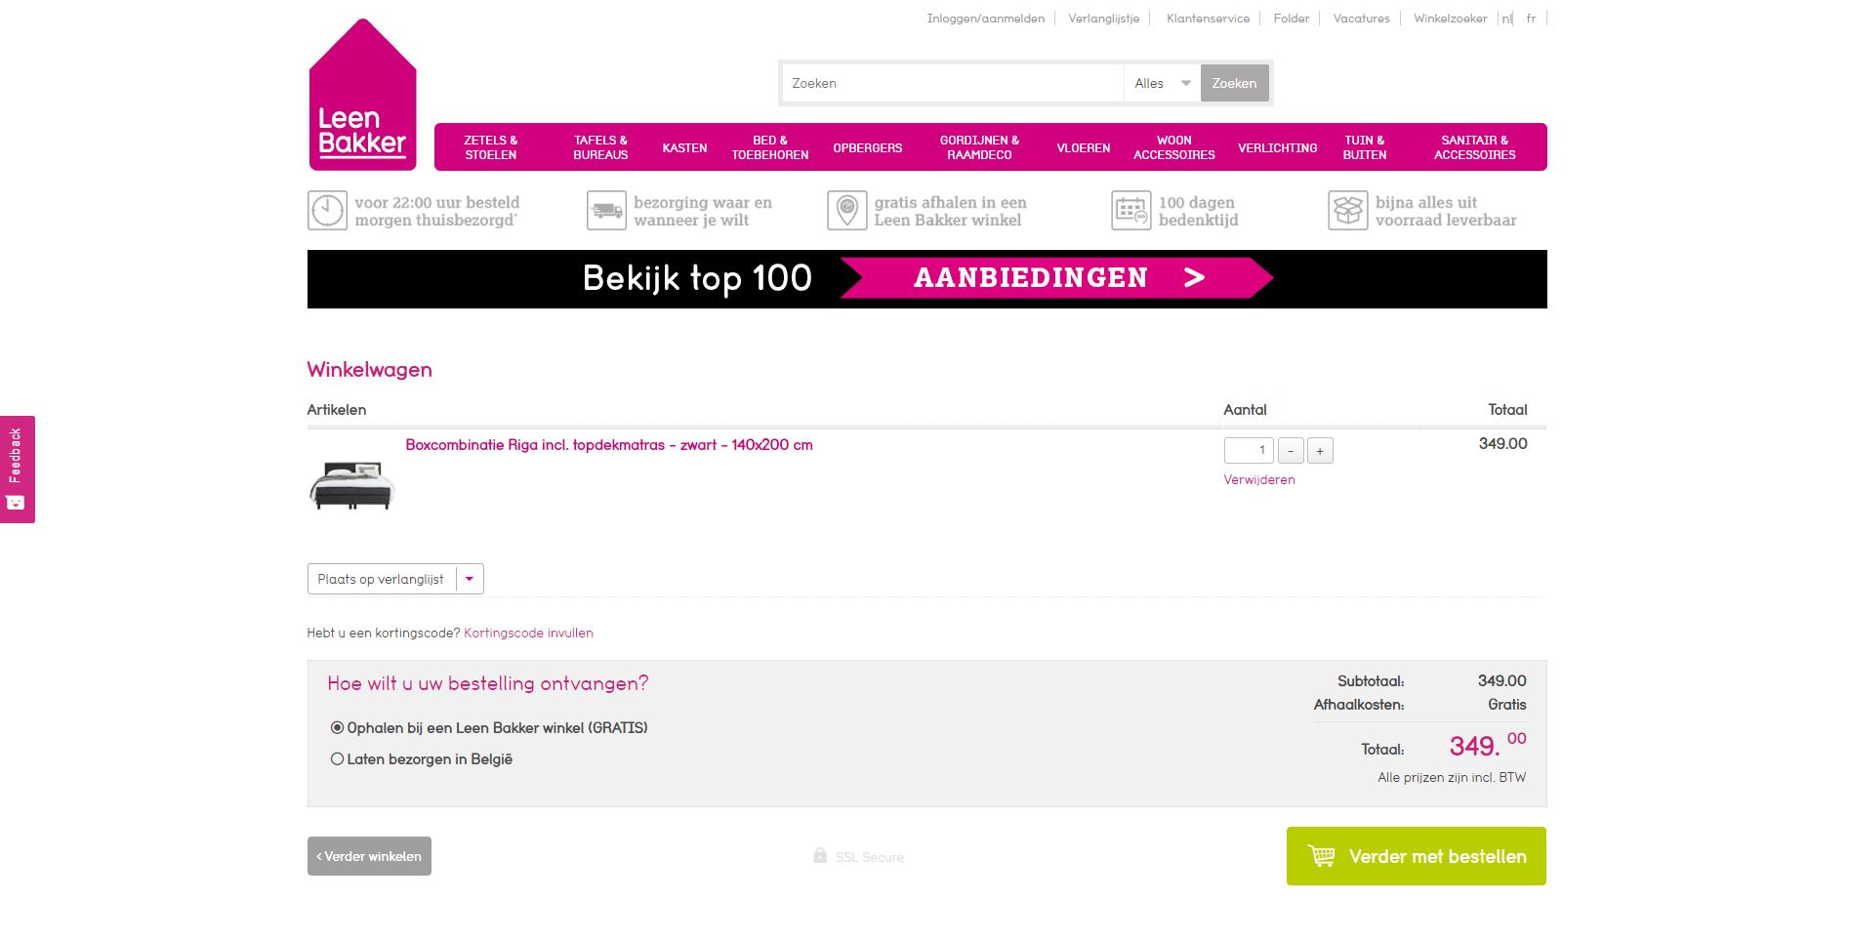Viewport: 1850px width, 941px height.
Task: Switch language to nl
Action: 1506,19
